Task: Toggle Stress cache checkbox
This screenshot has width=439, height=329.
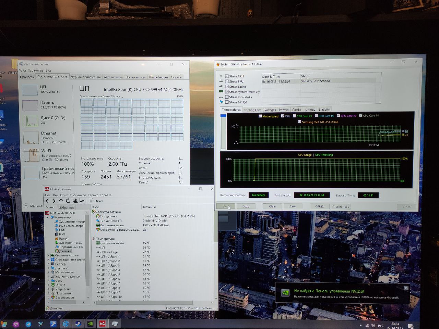Action: pyautogui.click(x=227, y=86)
